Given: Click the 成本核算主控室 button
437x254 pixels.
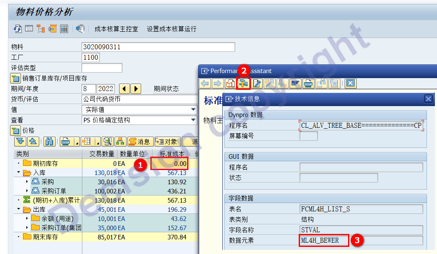Looking at the screenshot, I should (x=116, y=29).
